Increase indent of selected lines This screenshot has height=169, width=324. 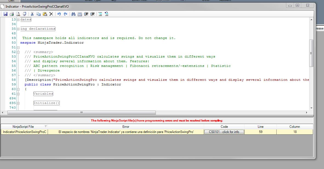tap(93, 14)
